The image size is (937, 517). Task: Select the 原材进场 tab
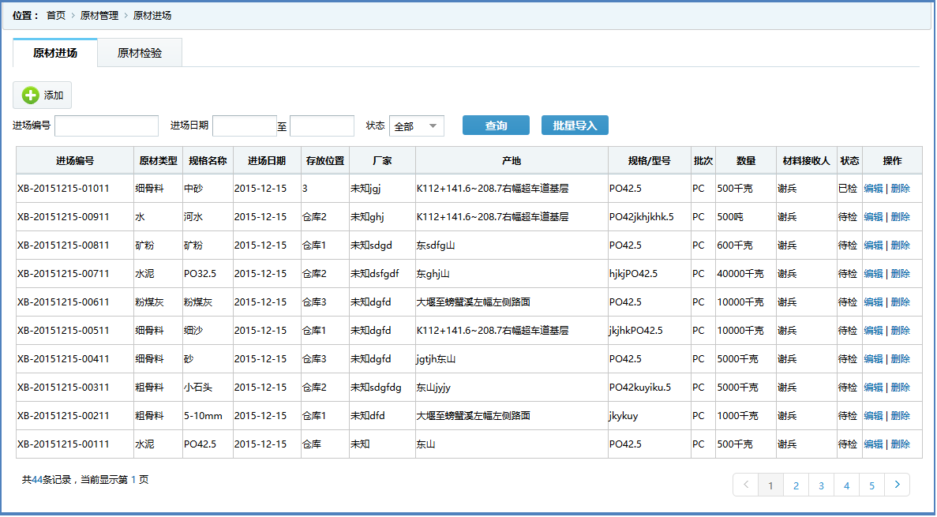click(x=55, y=53)
